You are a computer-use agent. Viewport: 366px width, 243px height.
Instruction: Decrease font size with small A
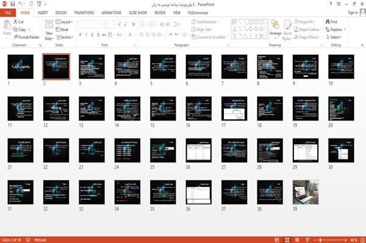point(126,24)
